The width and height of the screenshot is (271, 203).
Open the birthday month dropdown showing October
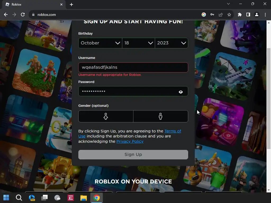click(x=100, y=43)
